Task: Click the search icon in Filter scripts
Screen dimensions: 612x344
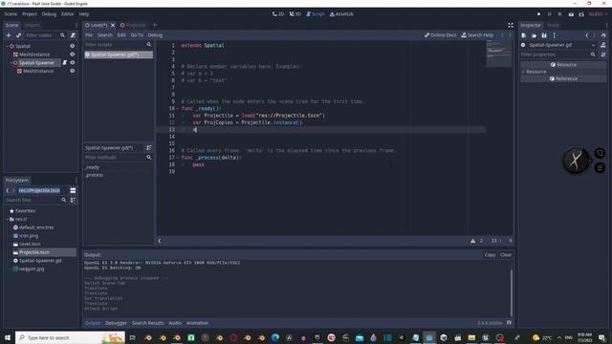Action: (x=149, y=45)
